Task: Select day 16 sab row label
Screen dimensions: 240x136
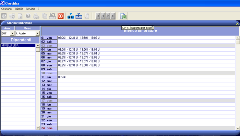Action: click(x=49, y=97)
